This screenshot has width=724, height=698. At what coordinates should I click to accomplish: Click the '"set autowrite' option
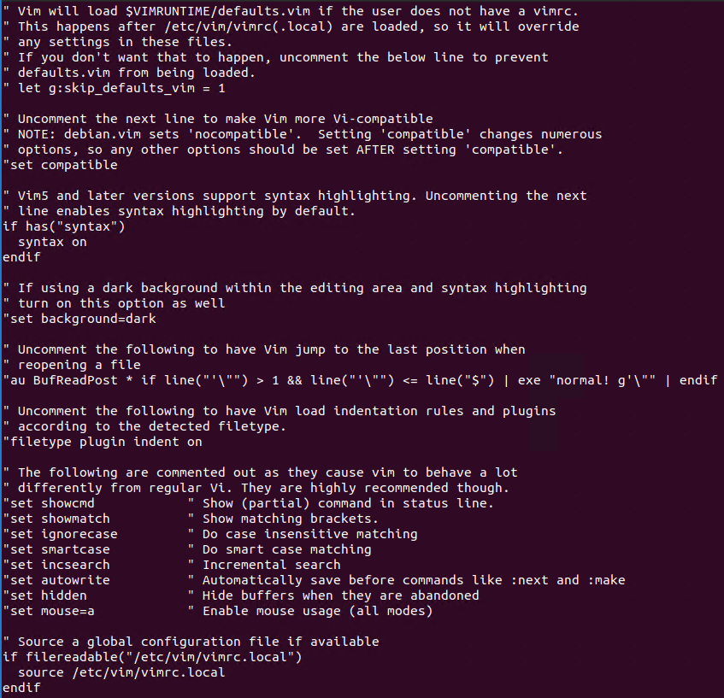pos(56,580)
